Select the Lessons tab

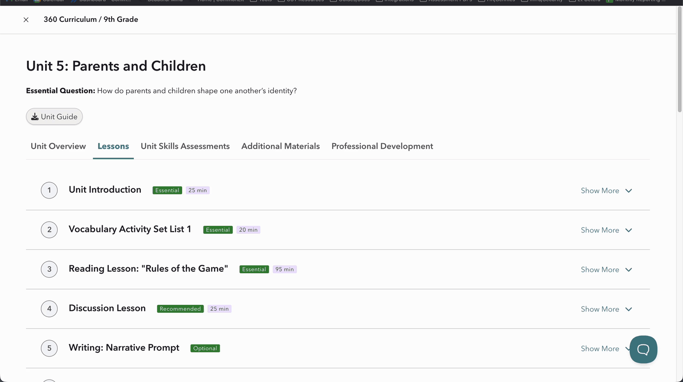pyautogui.click(x=113, y=146)
